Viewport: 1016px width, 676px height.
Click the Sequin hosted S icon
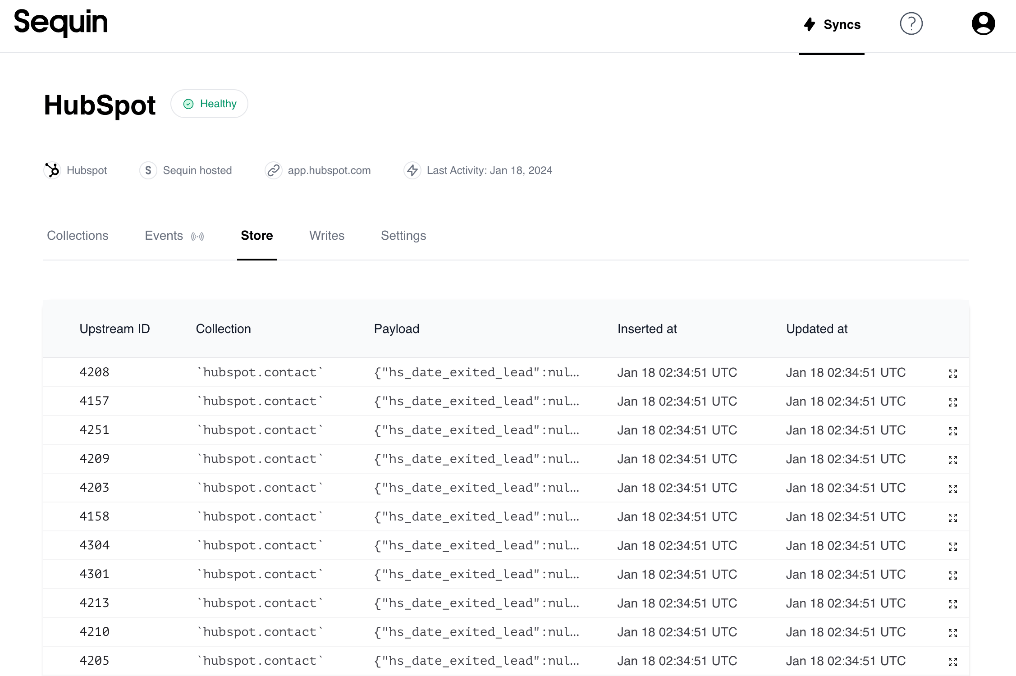(x=148, y=170)
